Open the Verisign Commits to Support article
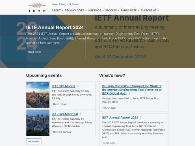 [132, 90]
